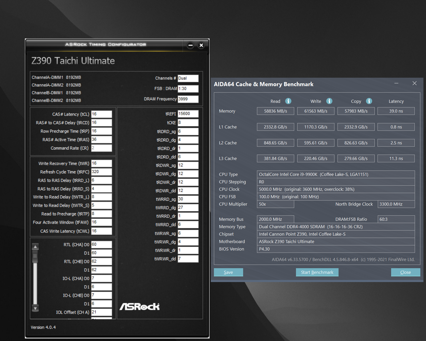Viewport: 426px width, 341px height.
Task: Select the tRCD value field
Action: 102,123
